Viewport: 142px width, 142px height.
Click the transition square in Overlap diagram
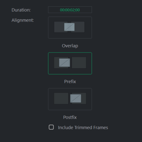tap(69, 27)
